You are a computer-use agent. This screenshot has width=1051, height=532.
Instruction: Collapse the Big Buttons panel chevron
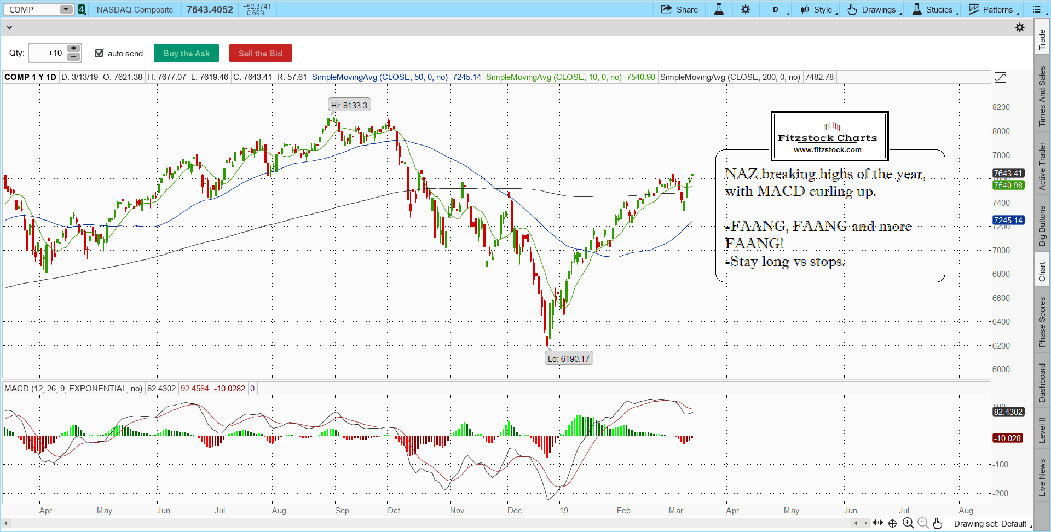point(9,27)
